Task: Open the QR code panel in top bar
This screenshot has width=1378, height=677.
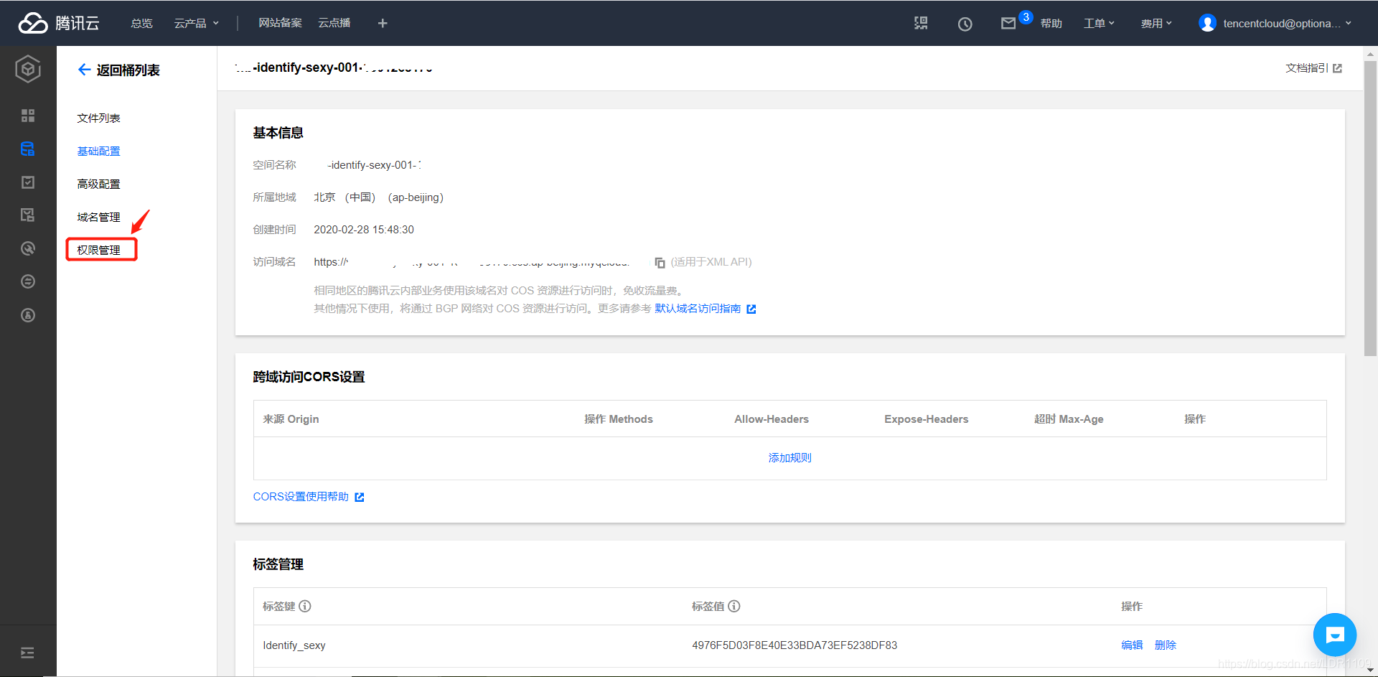Action: [921, 23]
